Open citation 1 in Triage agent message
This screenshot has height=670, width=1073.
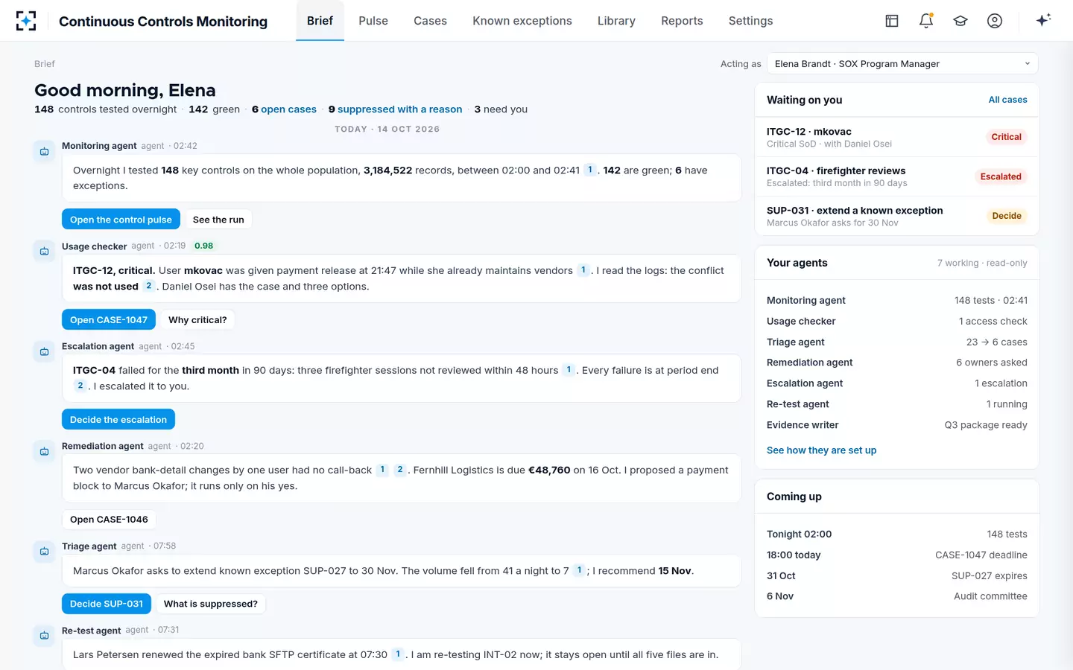coord(579,570)
